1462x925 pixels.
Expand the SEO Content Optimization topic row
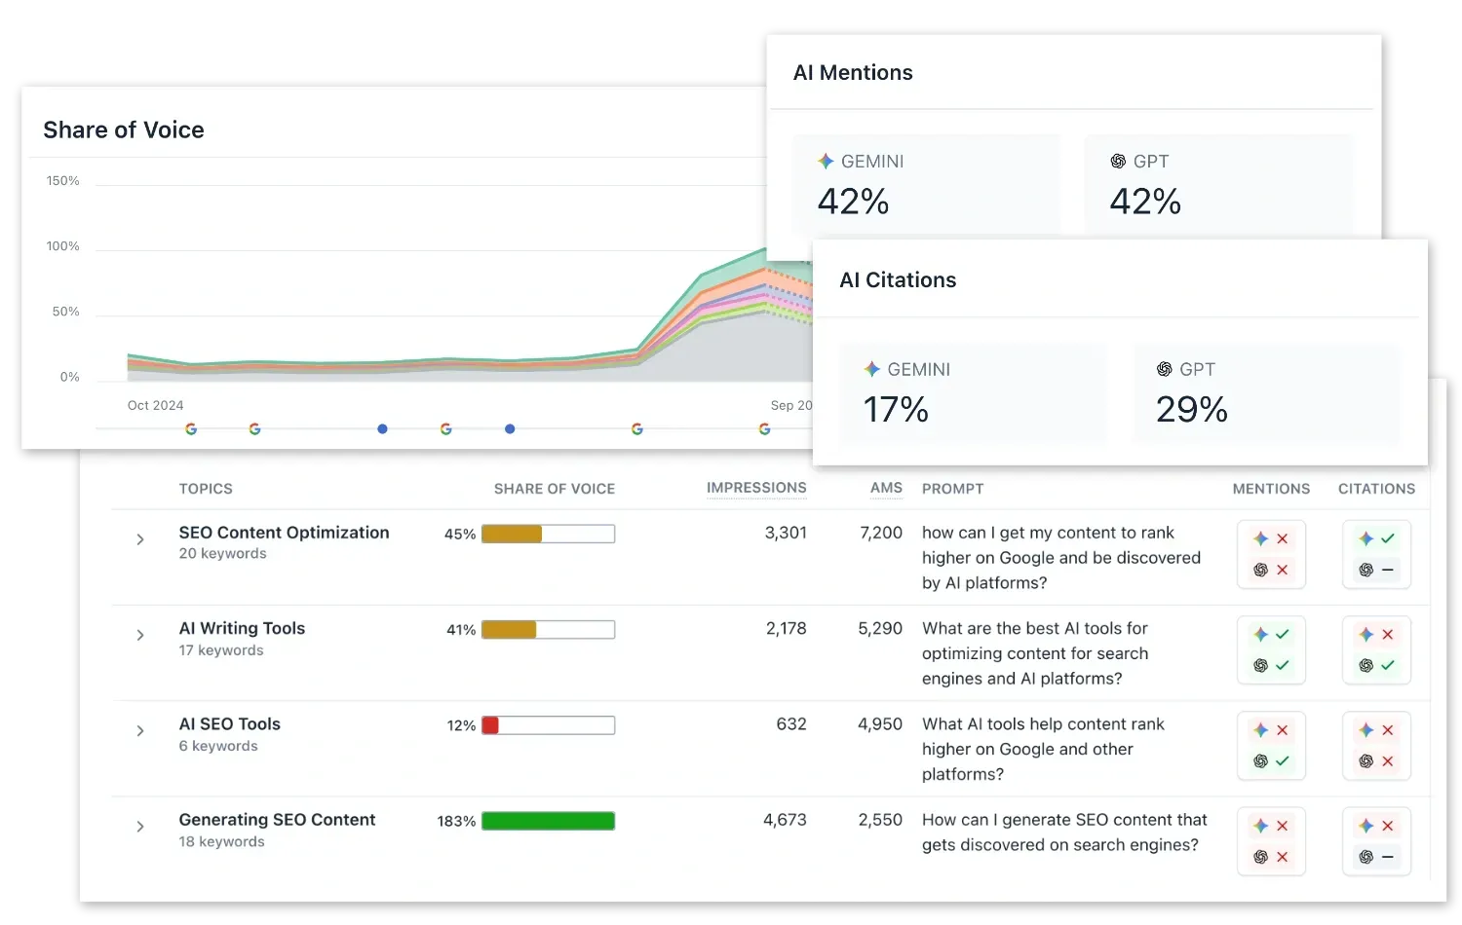point(139,539)
